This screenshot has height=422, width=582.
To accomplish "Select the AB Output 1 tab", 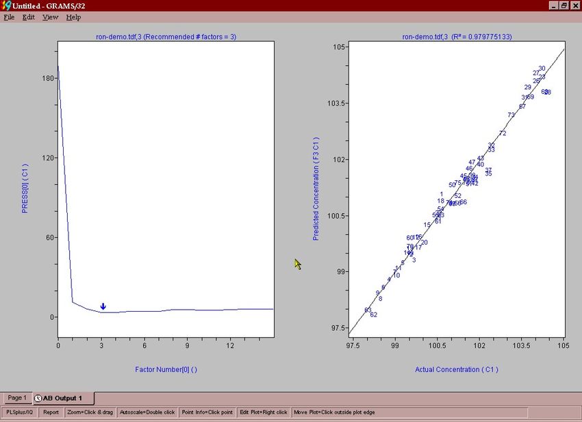I will [62, 398].
